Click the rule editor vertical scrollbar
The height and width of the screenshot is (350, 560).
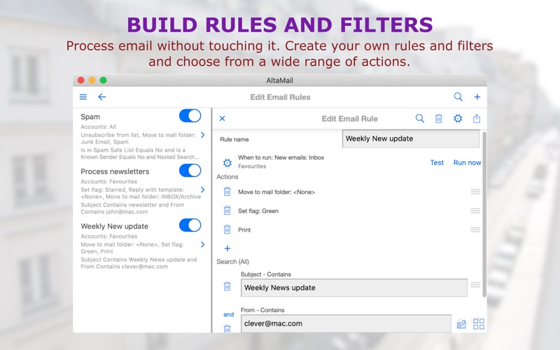(x=484, y=214)
